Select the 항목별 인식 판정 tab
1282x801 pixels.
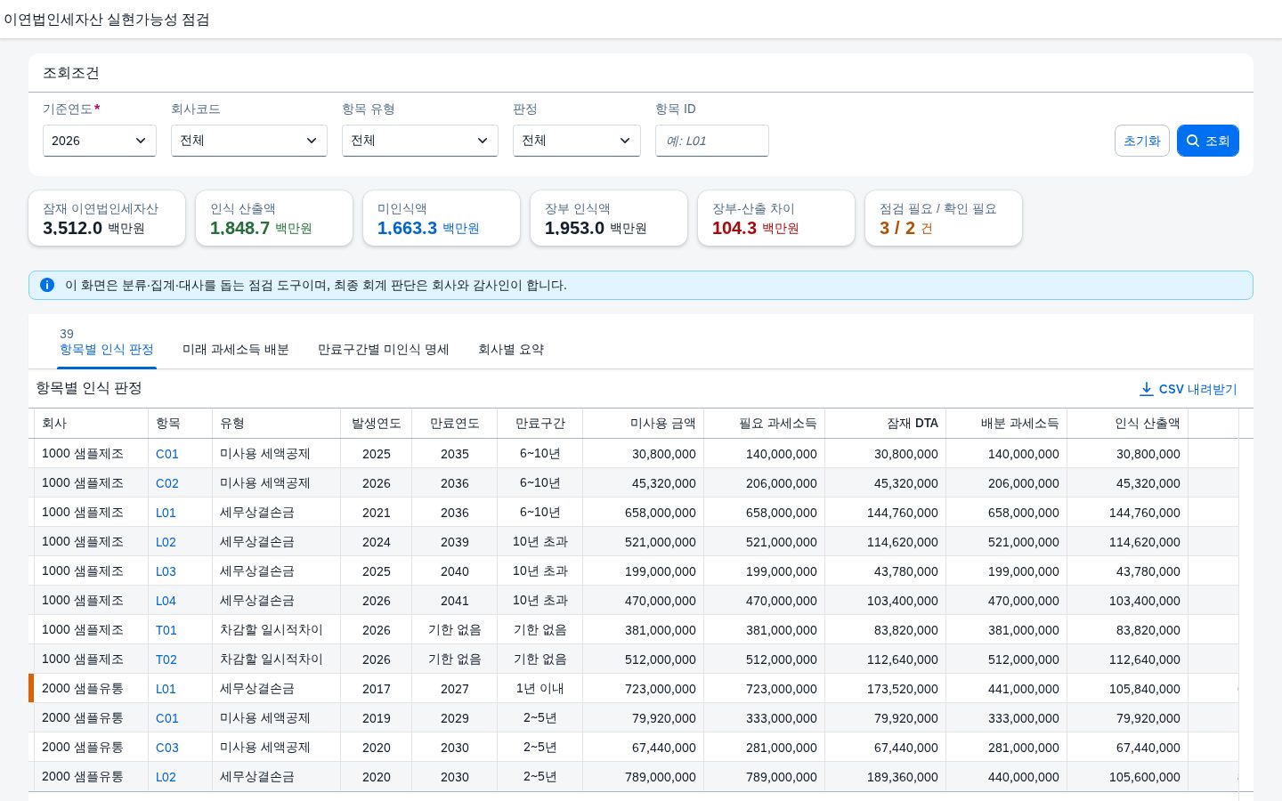click(x=107, y=349)
